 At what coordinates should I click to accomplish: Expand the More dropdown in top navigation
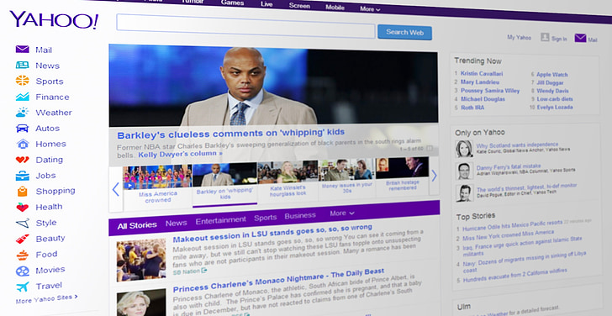click(x=370, y=8)
